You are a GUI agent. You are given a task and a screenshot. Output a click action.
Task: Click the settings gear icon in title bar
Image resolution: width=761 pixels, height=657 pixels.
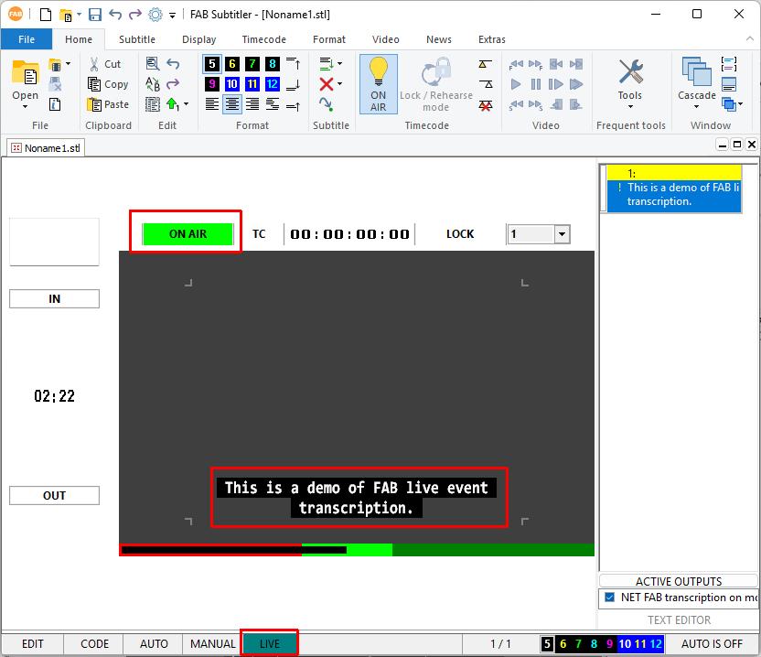pyautogui.click(x=155, y=15)
